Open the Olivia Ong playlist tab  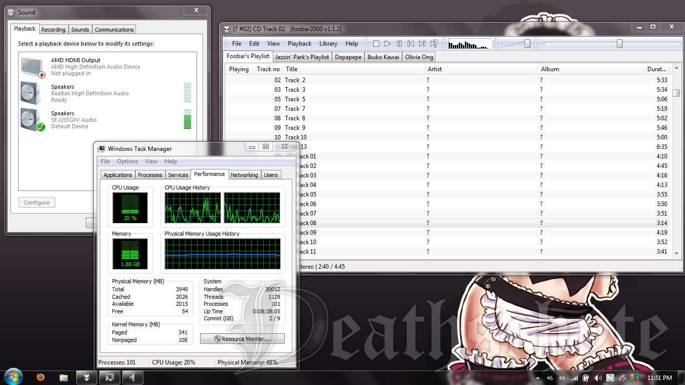tap(419, 57)
